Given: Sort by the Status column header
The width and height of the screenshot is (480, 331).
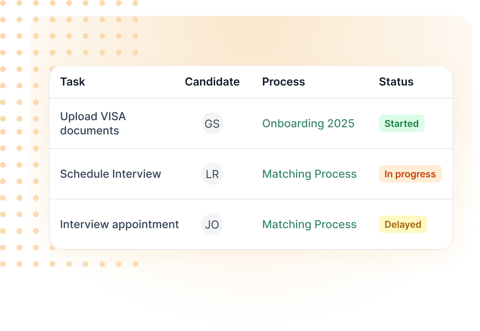Looking at the screenshot, I should click(x=396, y=82).
